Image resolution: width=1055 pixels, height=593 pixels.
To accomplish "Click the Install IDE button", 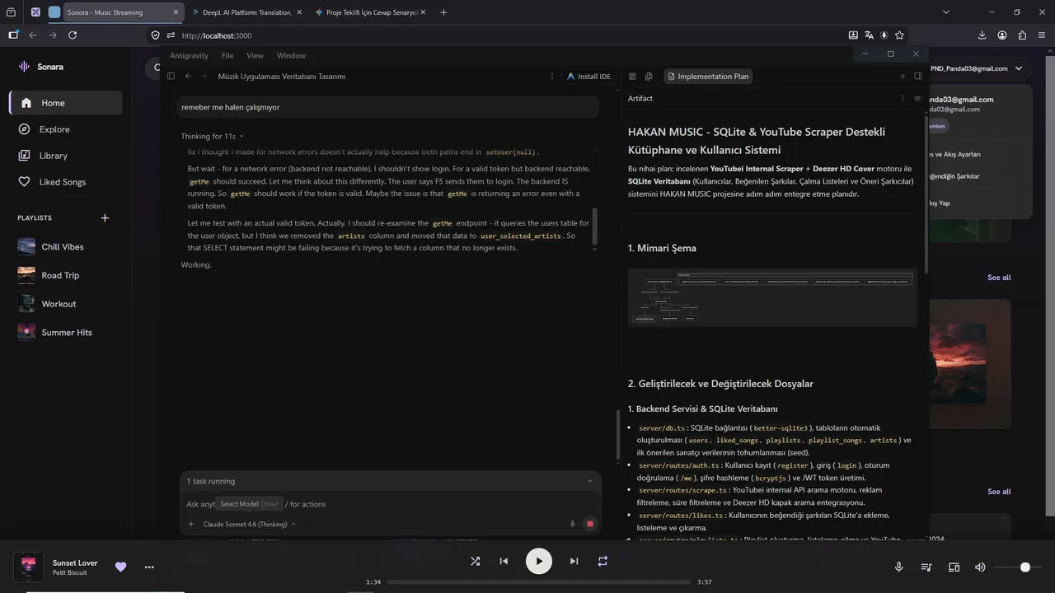I will tap(588, 76).
